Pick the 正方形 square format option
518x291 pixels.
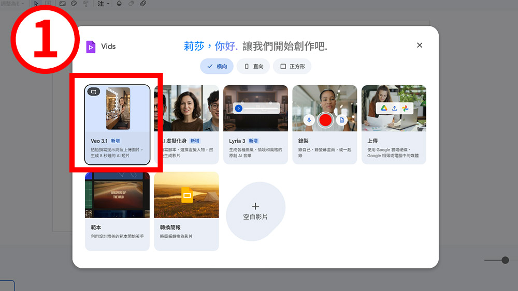pos(292,66)
